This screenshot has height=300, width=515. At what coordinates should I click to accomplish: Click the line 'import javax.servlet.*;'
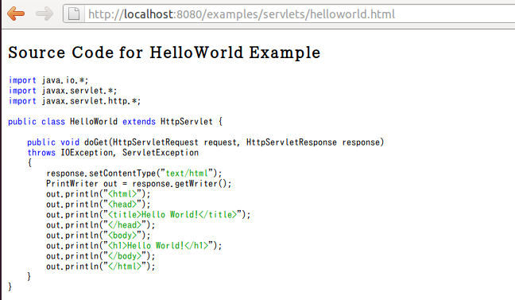tap(63, 91)
